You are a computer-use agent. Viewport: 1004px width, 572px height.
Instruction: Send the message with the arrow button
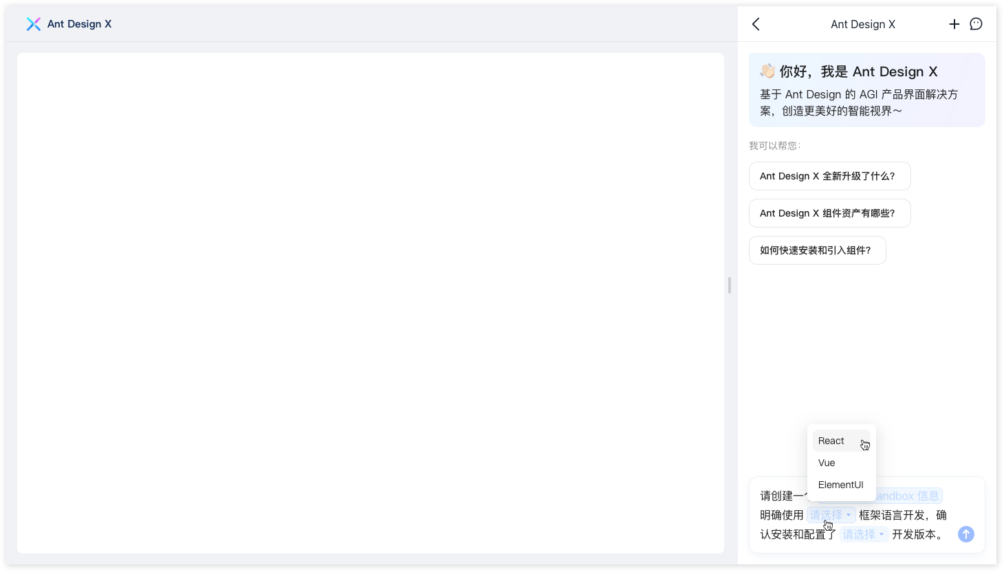[966, 534]
